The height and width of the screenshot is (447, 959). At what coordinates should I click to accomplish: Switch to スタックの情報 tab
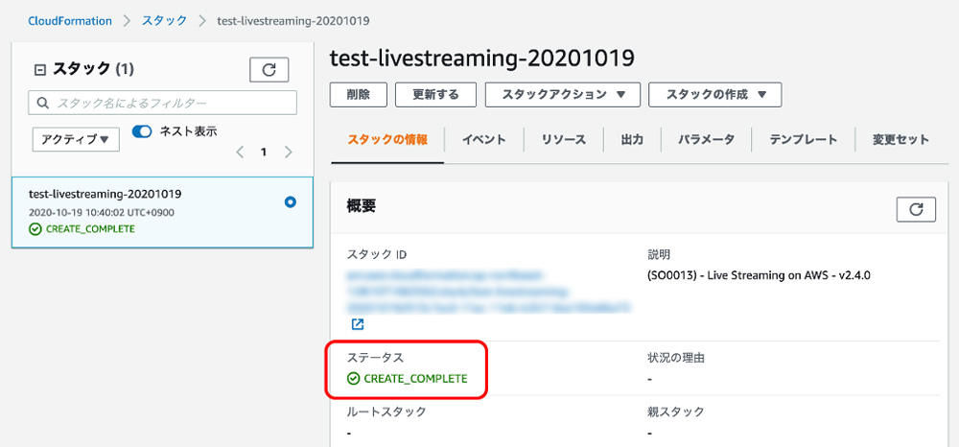[x=387, y=139]
